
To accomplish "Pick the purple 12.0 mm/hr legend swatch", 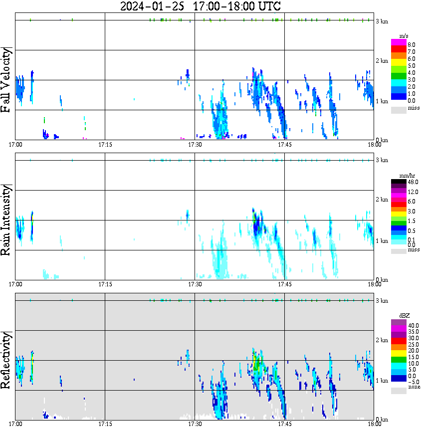I will pos(399,191).
